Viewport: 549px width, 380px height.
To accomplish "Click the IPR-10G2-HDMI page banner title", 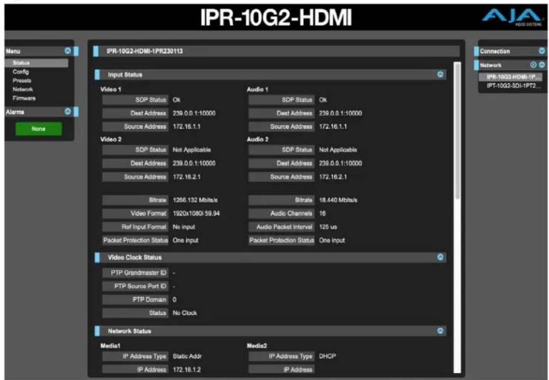I will coord(276,18).
